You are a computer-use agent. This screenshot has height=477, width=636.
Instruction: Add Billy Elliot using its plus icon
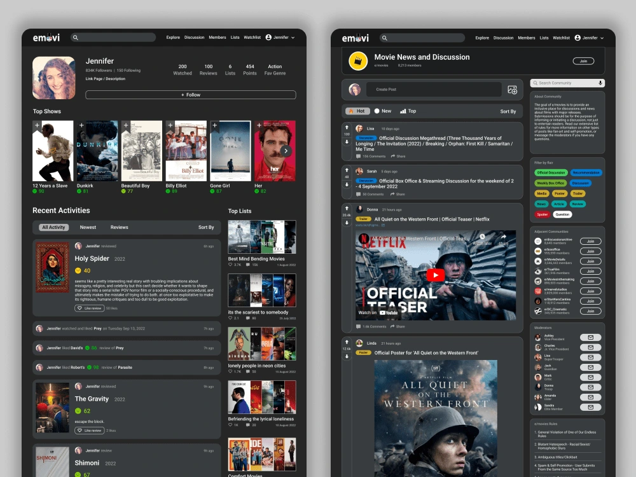pyautogui.click(x=170, y=125)
